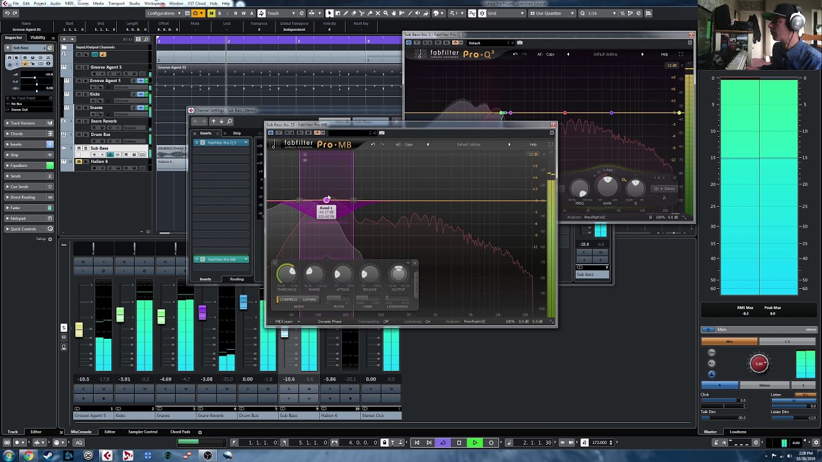Click the Add Track plus button
Viewport: 822px width, 462px height.
(64, 38)
